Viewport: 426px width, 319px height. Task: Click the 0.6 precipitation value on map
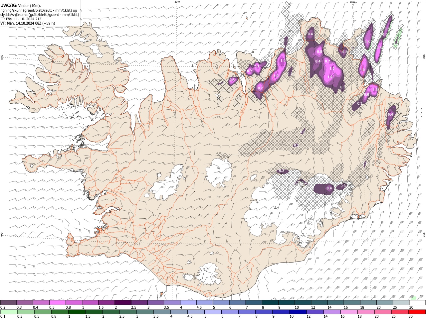(366, 94)
